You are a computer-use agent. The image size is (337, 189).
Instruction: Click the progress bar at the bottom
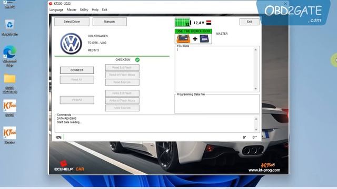pyautogui.click(x=152, y=138)
